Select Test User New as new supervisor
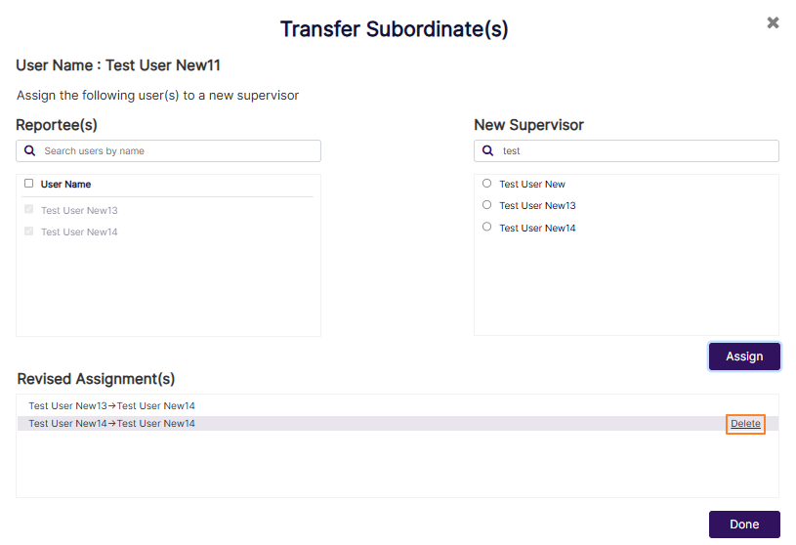Viewport: 796px width, 545px height. click(487, 183)
